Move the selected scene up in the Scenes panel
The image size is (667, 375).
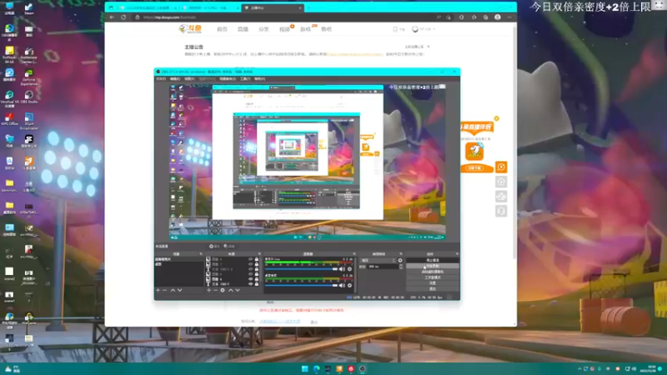pos(173,290)
